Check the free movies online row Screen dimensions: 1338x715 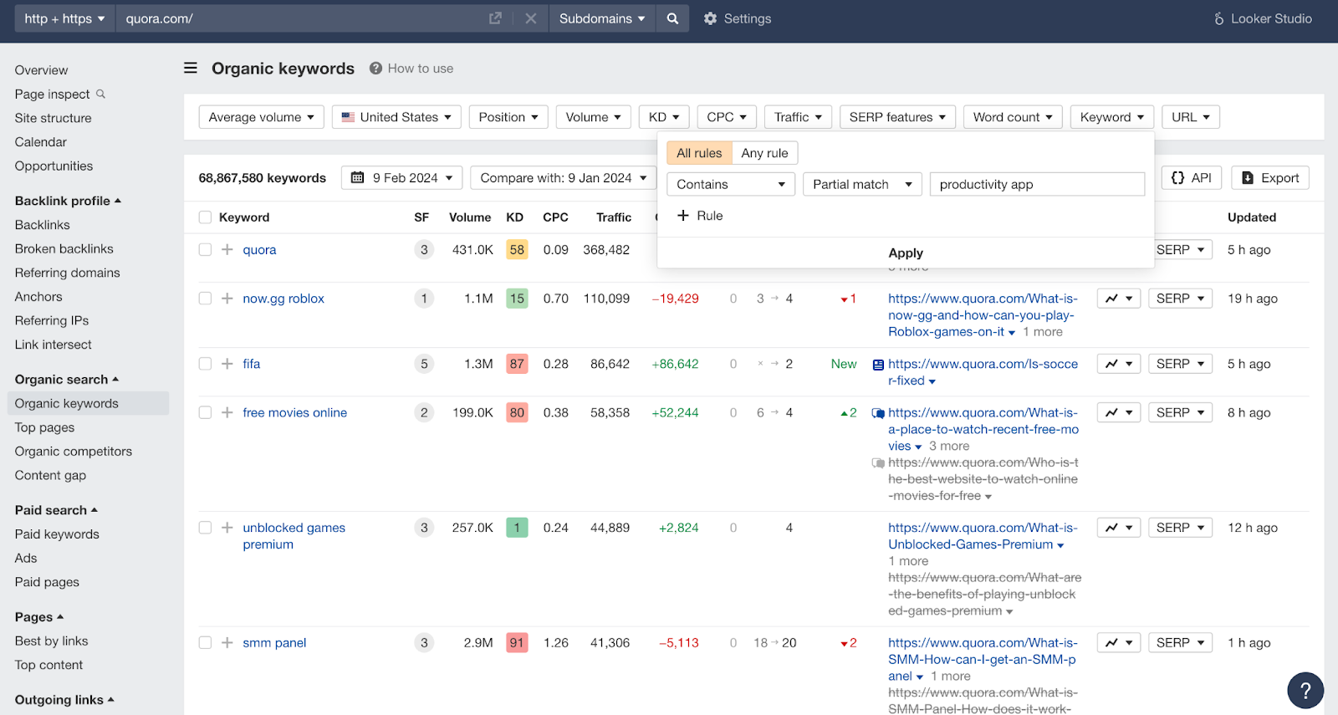205,412
